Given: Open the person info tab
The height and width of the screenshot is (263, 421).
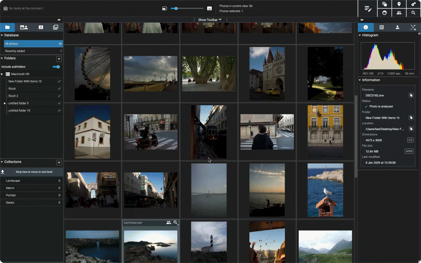Looking at the screenshot, I should (x=398, y=27).
